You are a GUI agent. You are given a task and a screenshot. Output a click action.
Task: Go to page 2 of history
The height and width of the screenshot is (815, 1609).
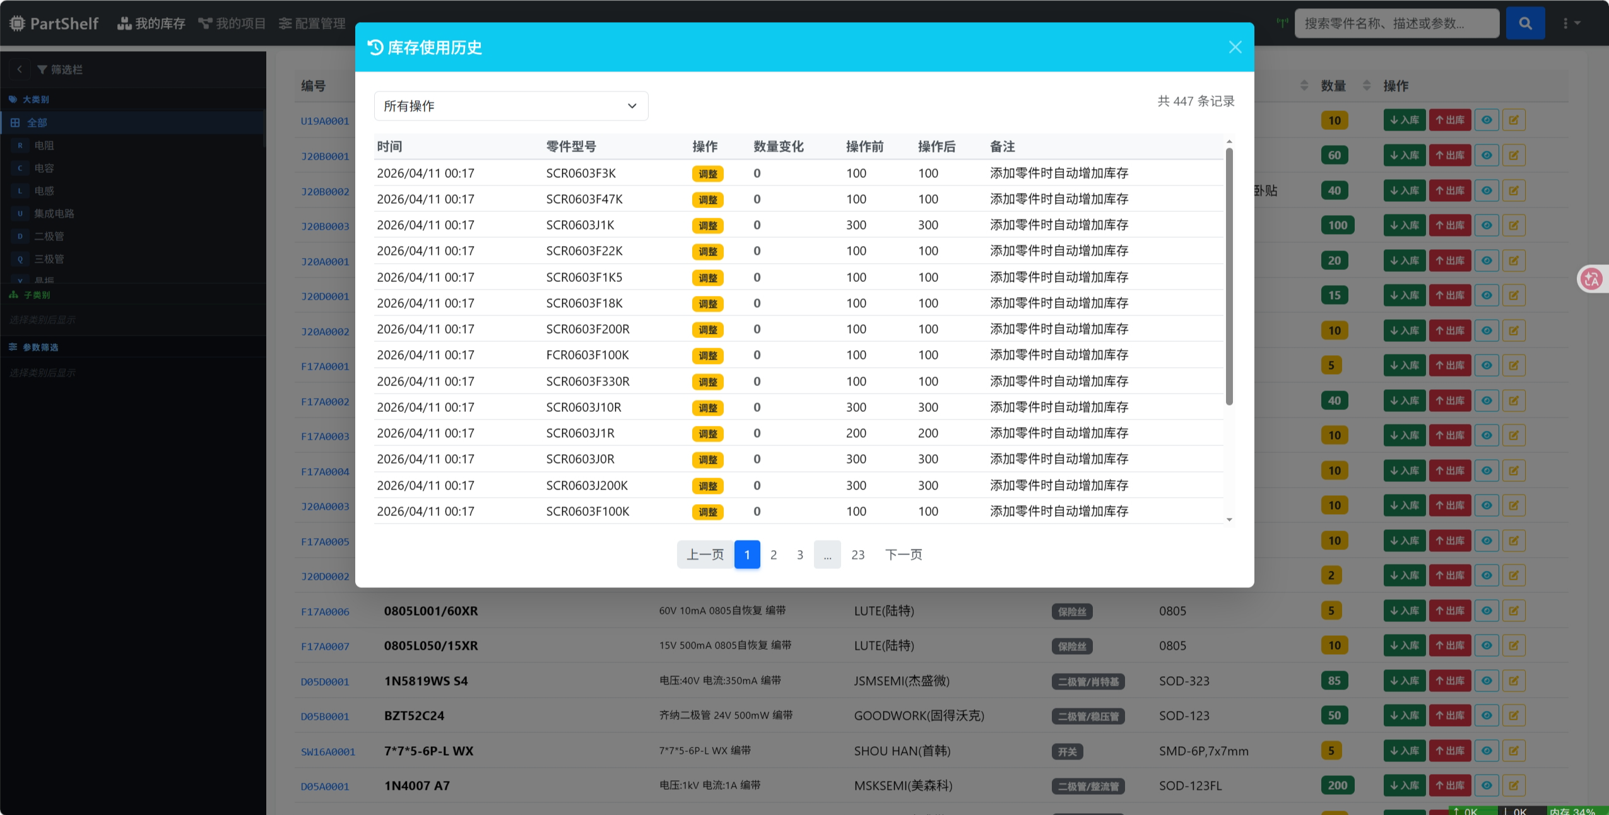point(774,554)
